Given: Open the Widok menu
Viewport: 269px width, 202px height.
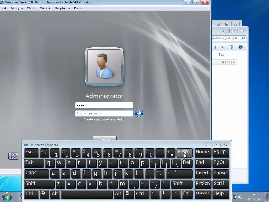Looking at the screenshot, I should pyautogui.click(x=32, y=8).
